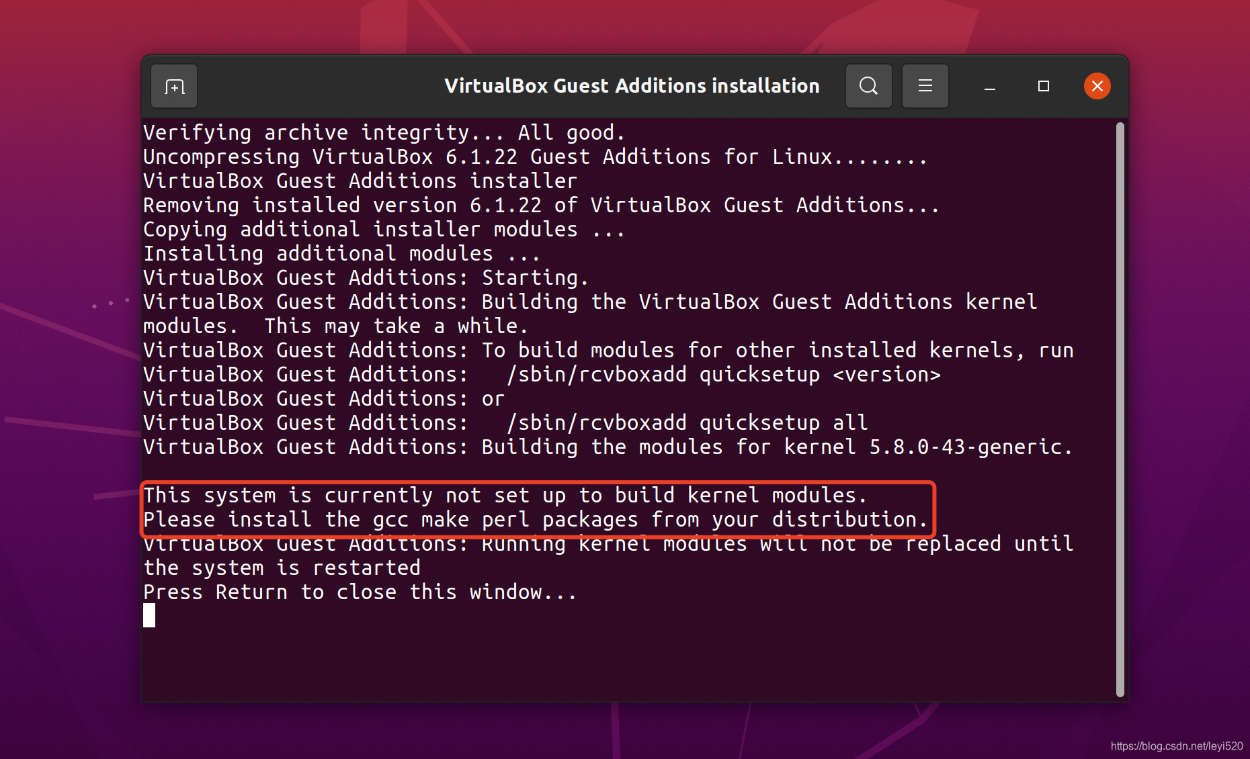Open the terminal hamburger menu
1250x759 pixels.
point(925,86)
